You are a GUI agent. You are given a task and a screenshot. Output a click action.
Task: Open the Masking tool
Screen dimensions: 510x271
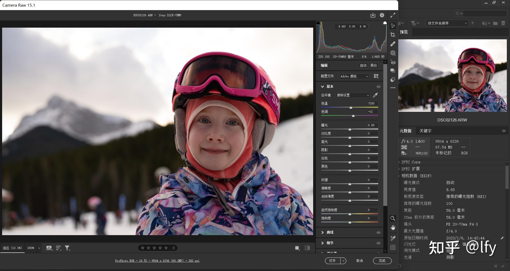coord(393,53)
